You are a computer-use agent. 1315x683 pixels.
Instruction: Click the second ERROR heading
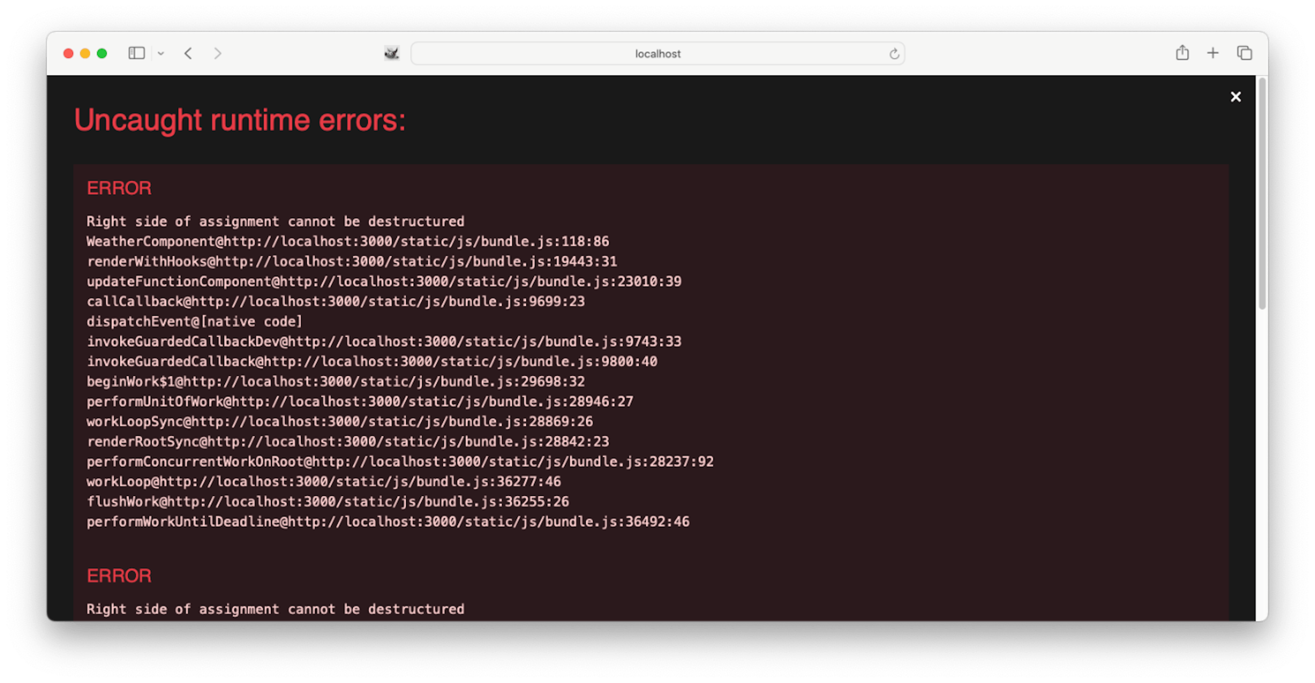[119, 576]
